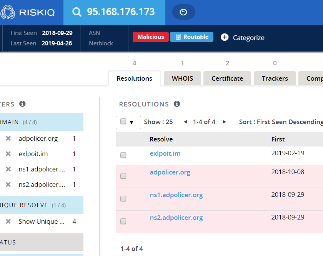Open the Show : 25 page size dropdown

(158, 122)
